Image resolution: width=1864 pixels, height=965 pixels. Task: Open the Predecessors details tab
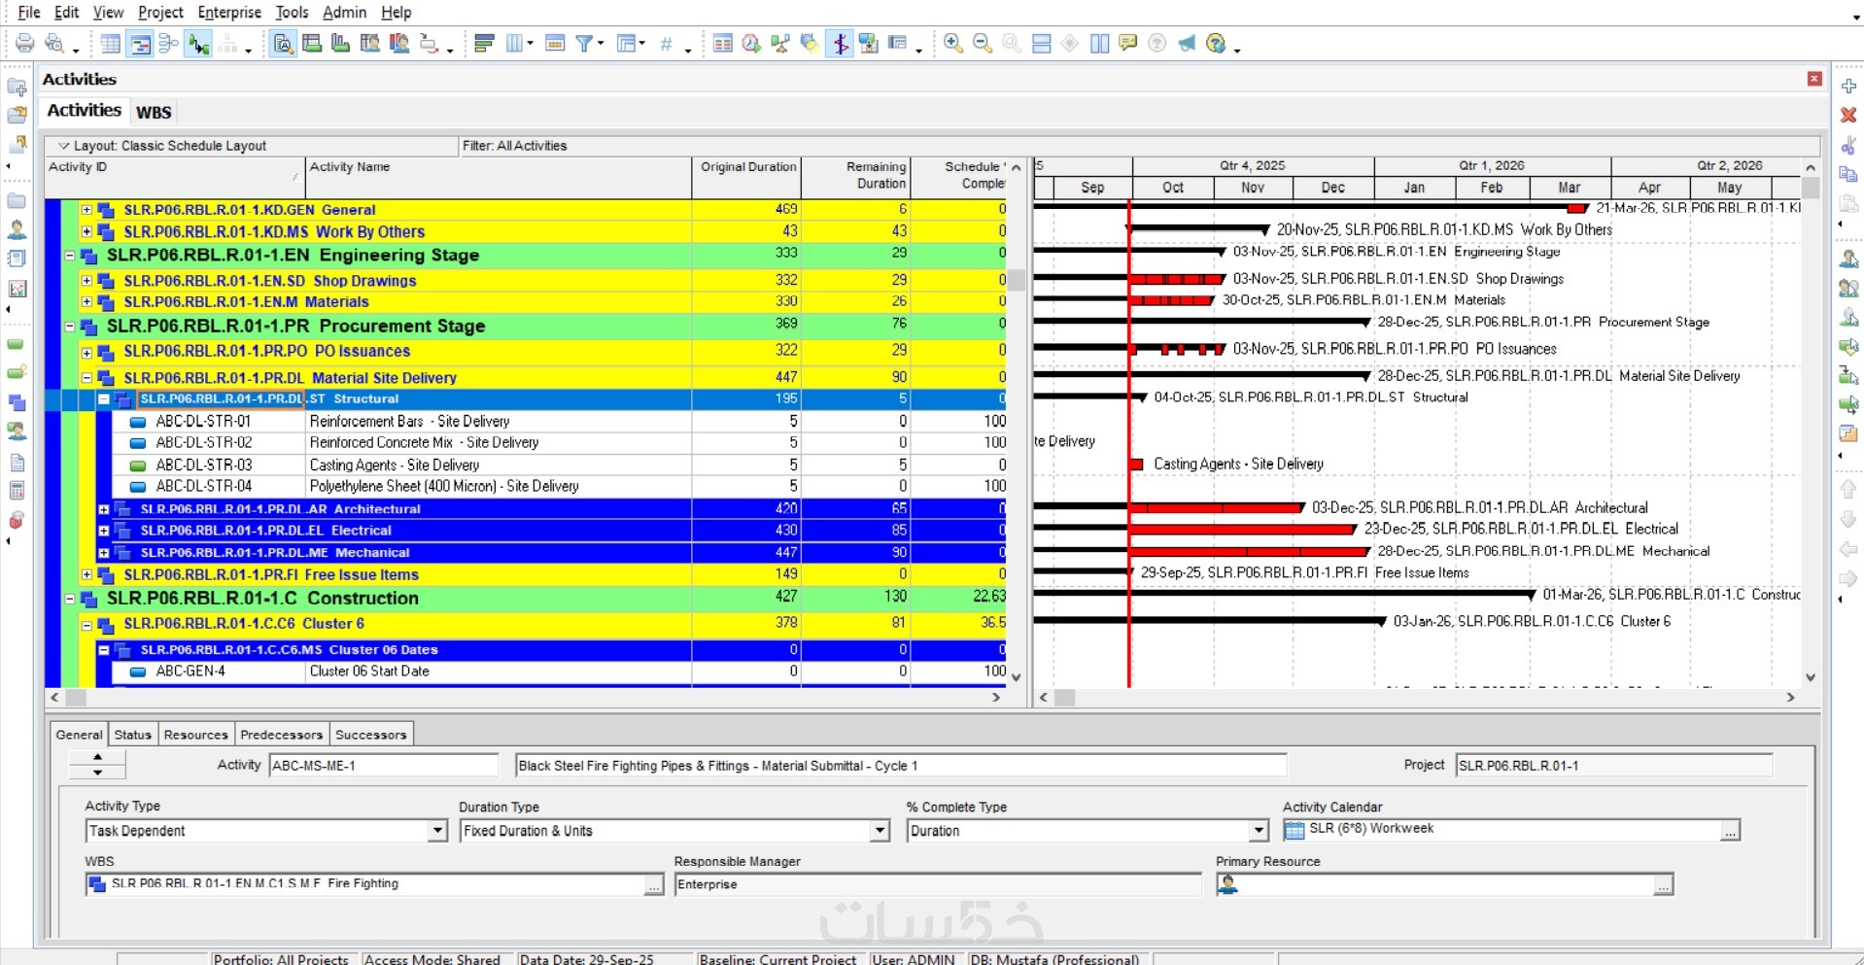(281, 735)
